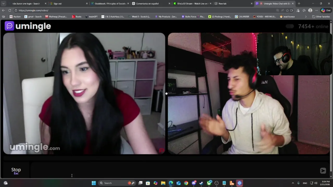Screen dimensions: 333x187
Task: Open the brainGPT bookmark
Action: (91, 17)
